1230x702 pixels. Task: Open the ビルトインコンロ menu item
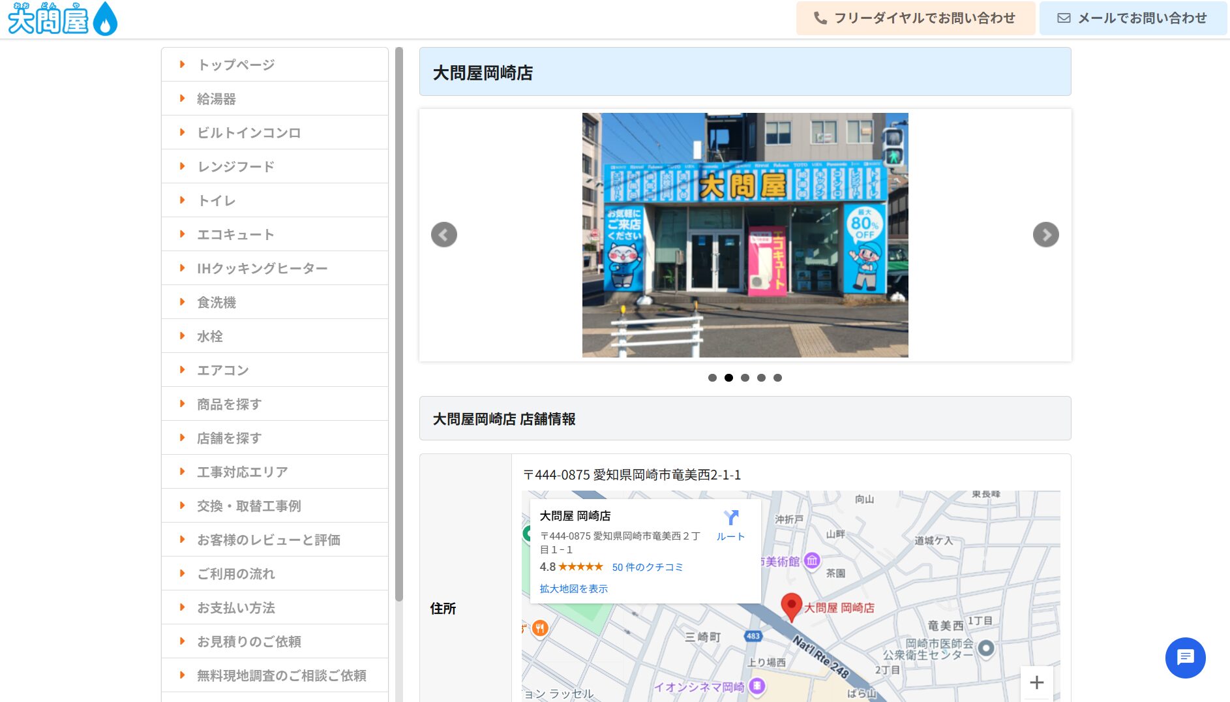[275, 132]
